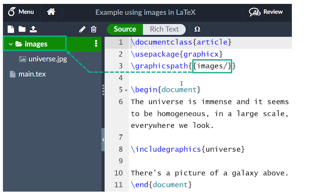Screen dimensions: 309x196
Task: Create a new folder icon
Action: click(22, 29)
